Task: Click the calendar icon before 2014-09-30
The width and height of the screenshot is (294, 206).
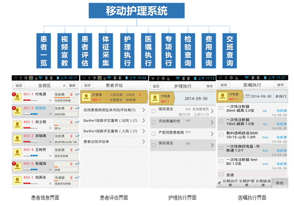Action: click(247, 96)
